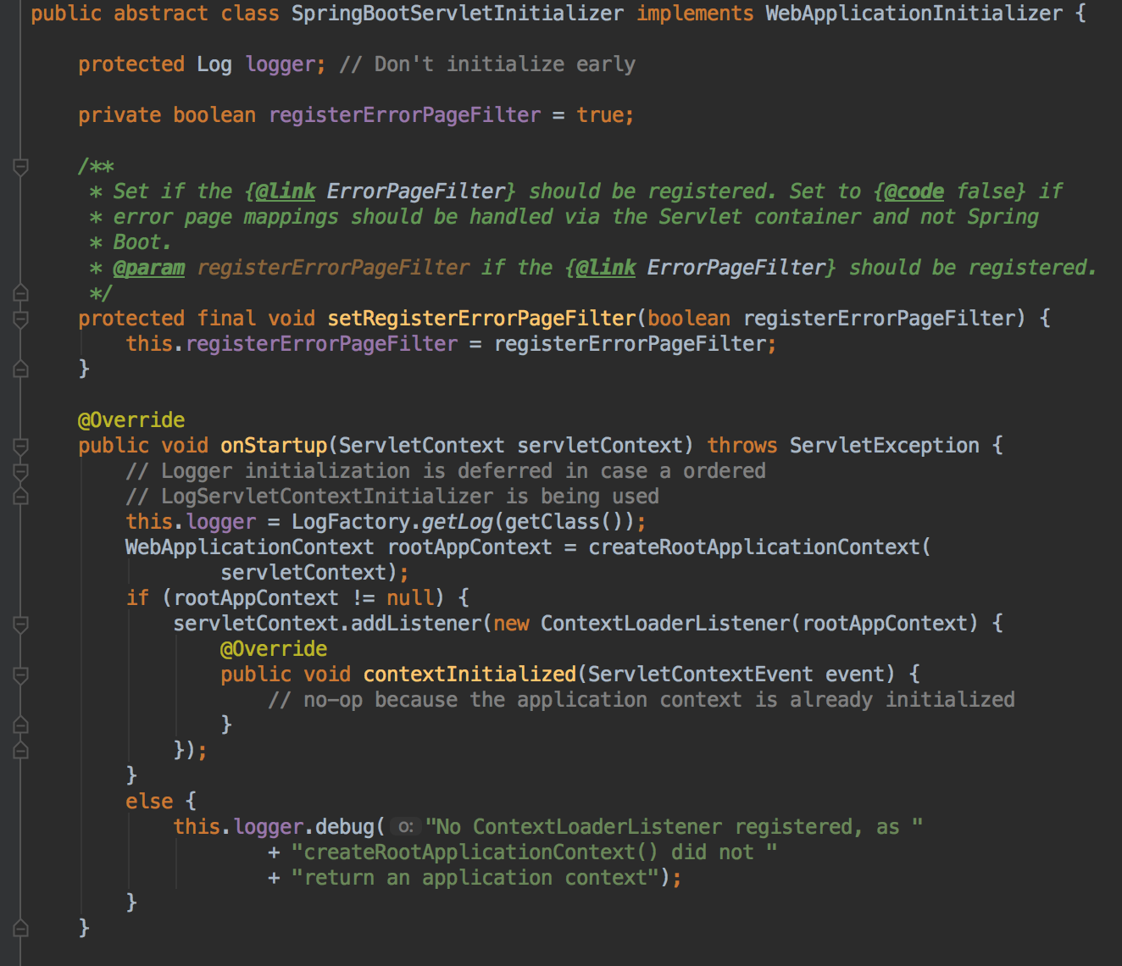
Task: Click the 'debug' method call on this.logger
Action: tap(345, 827)
